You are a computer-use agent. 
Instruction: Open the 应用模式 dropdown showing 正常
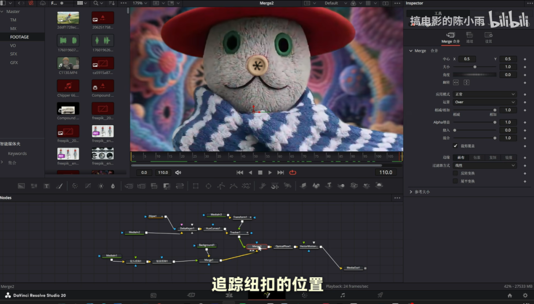click(484, 94)
